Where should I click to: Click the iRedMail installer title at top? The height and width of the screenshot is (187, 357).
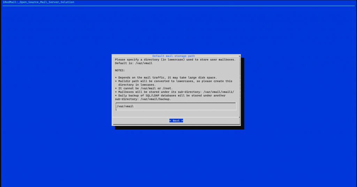[38, 2]
